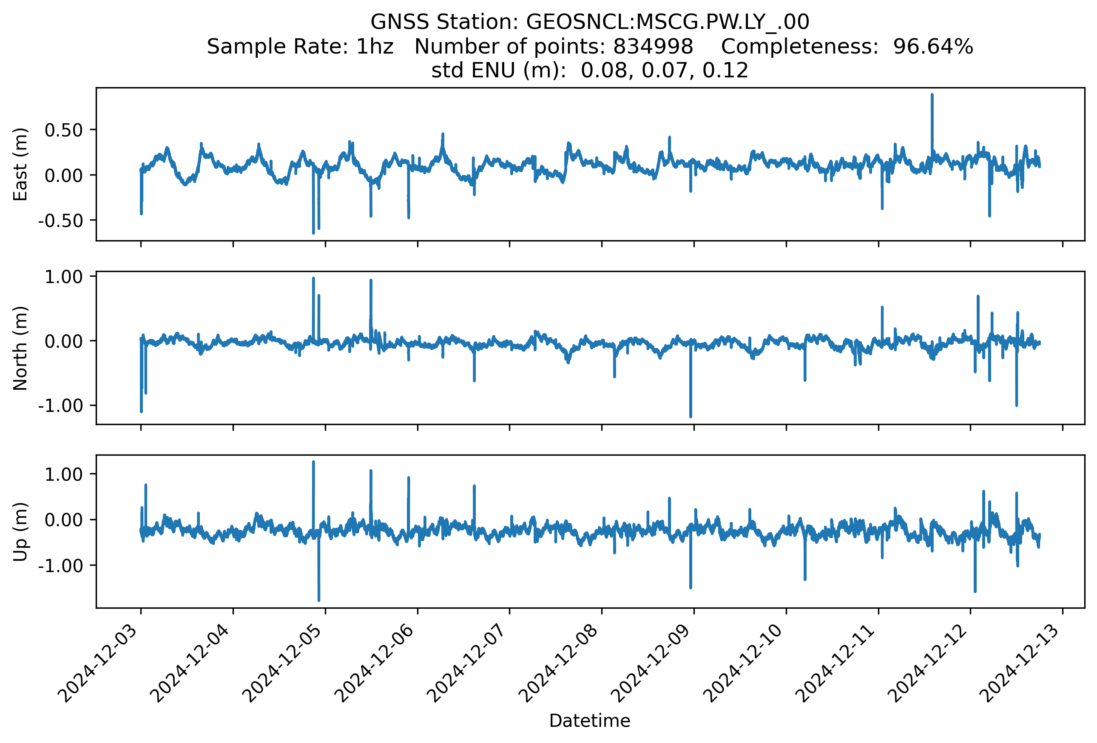The width and height of the screenshot is (1097, 743).
Task: Click the 'Datetime' x-axis label
Action: pos(590,721)
